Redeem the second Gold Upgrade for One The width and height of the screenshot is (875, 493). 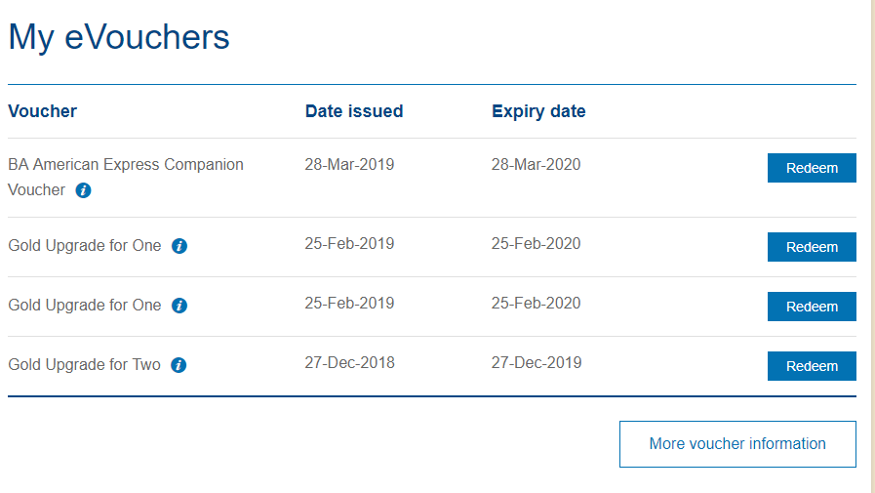point(812,307)
